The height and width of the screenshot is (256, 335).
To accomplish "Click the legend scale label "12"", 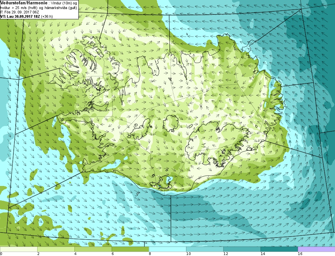I will click(x=225, y=254).
